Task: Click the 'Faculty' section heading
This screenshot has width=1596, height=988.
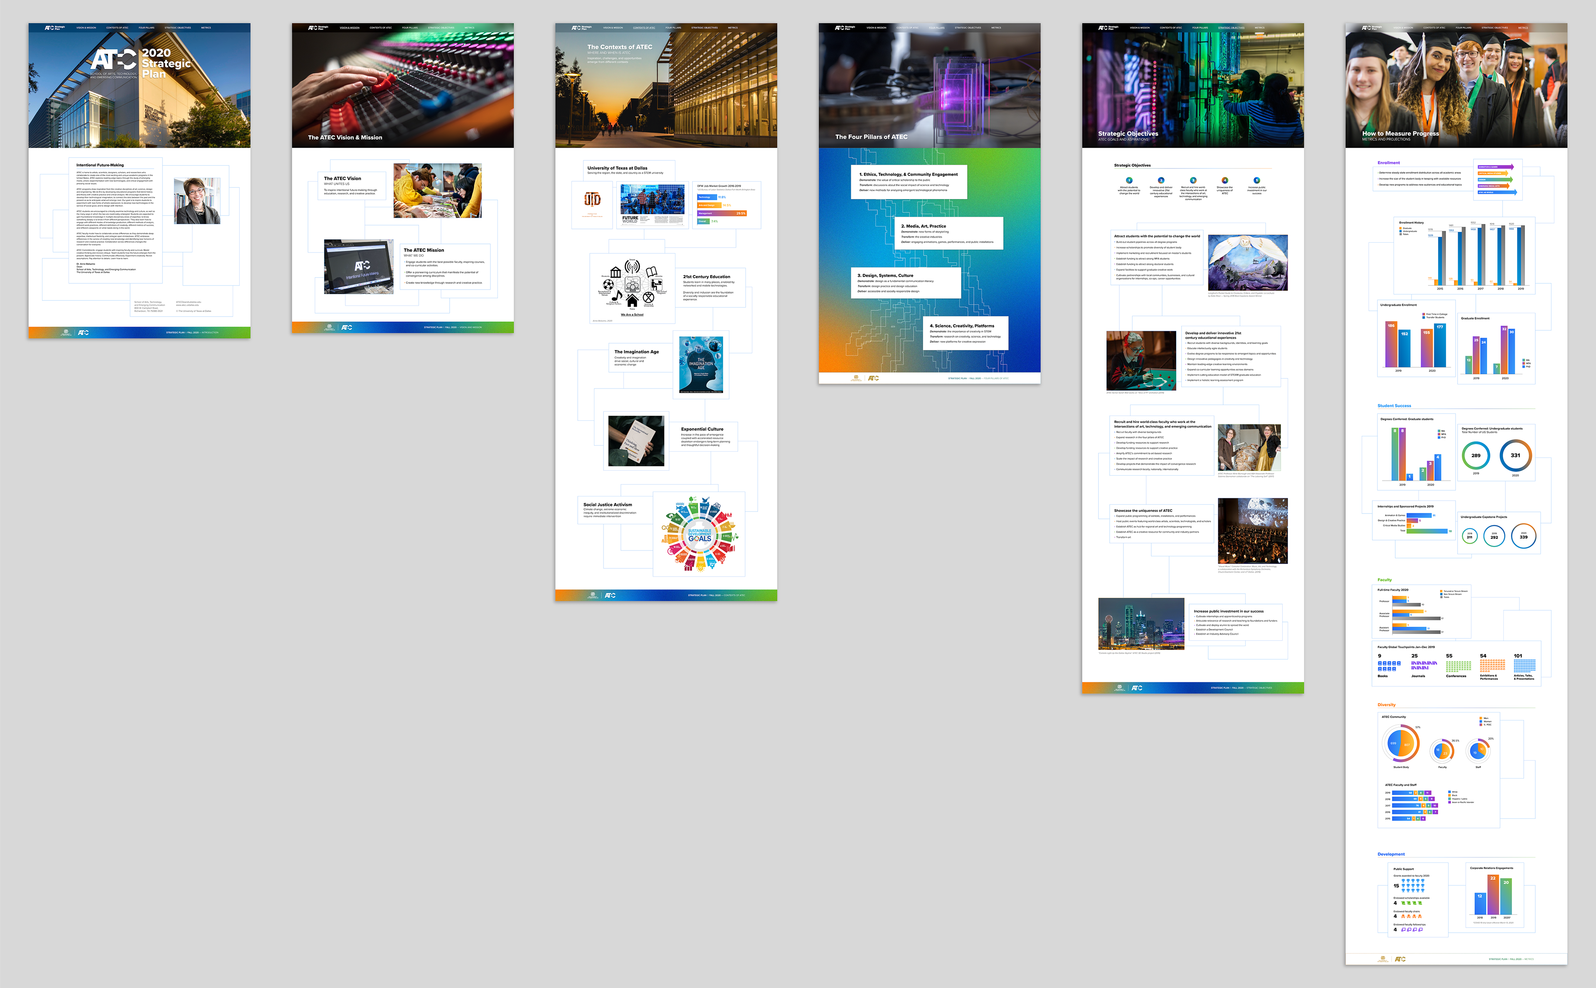Action: tap(1384, 580)
